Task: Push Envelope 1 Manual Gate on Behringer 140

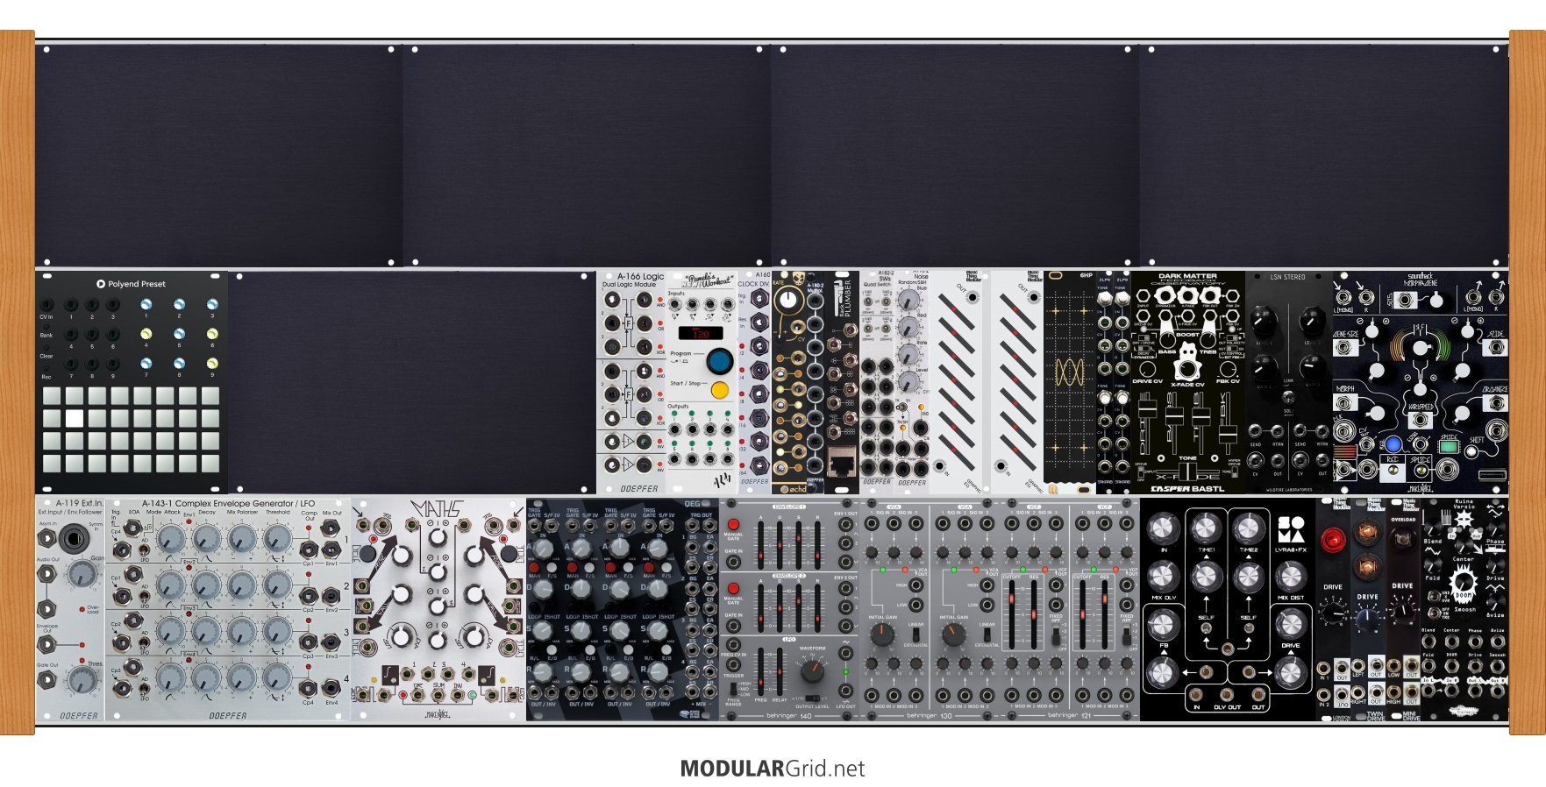Action: pyautogui.click(x=733, y=524)
